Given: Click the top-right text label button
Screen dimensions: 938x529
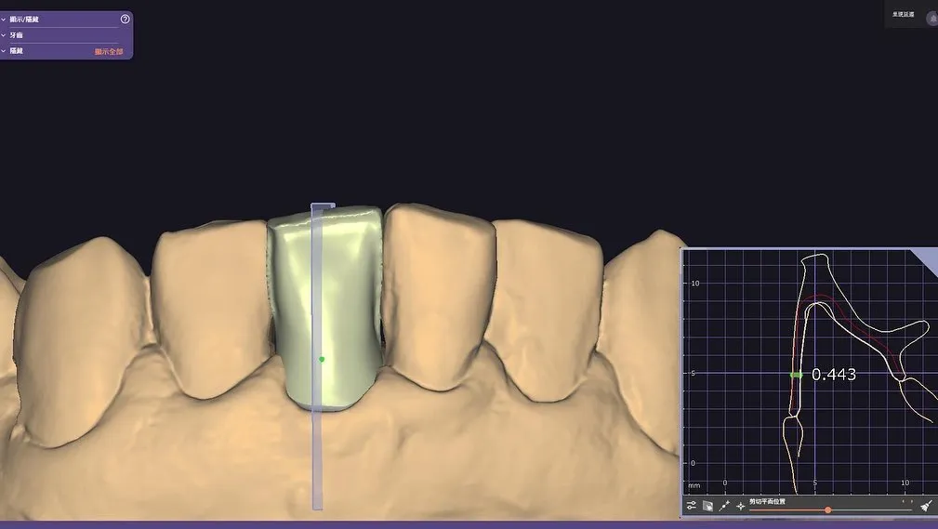Looking at the screenshot, I should 903,15.
